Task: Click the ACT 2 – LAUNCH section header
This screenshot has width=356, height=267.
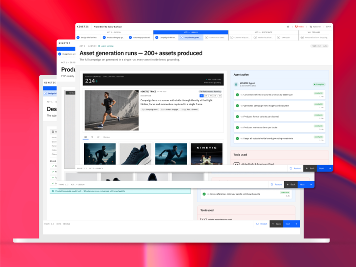Action: pos(191,32)
